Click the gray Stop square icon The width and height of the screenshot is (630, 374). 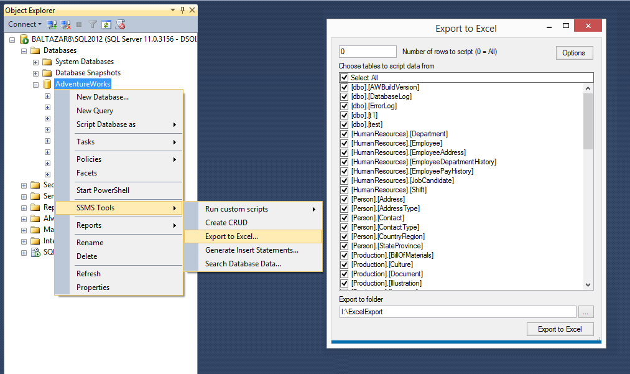(79, 25)
